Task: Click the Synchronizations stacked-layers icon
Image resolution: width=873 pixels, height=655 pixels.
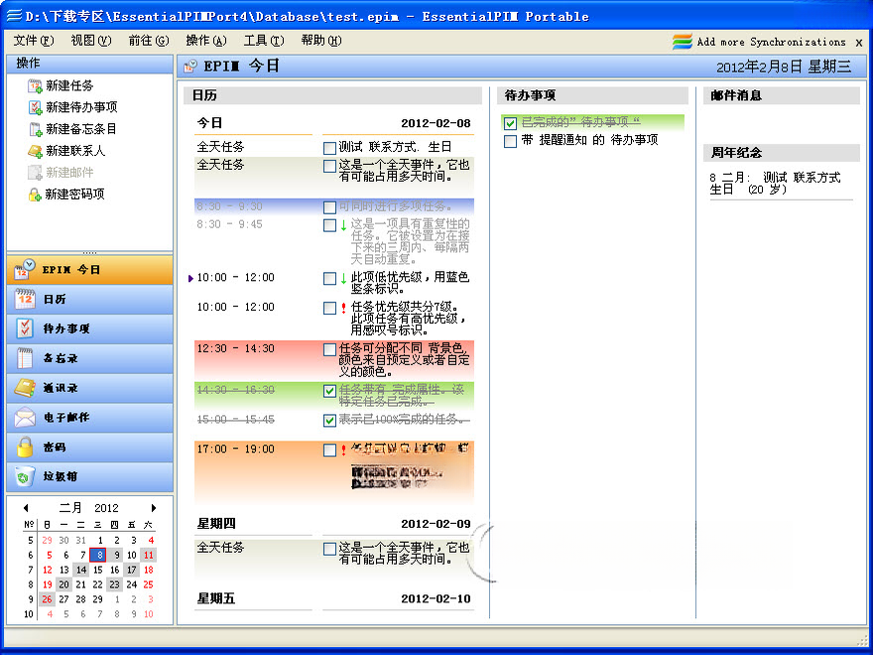Action: pos(683,42)
